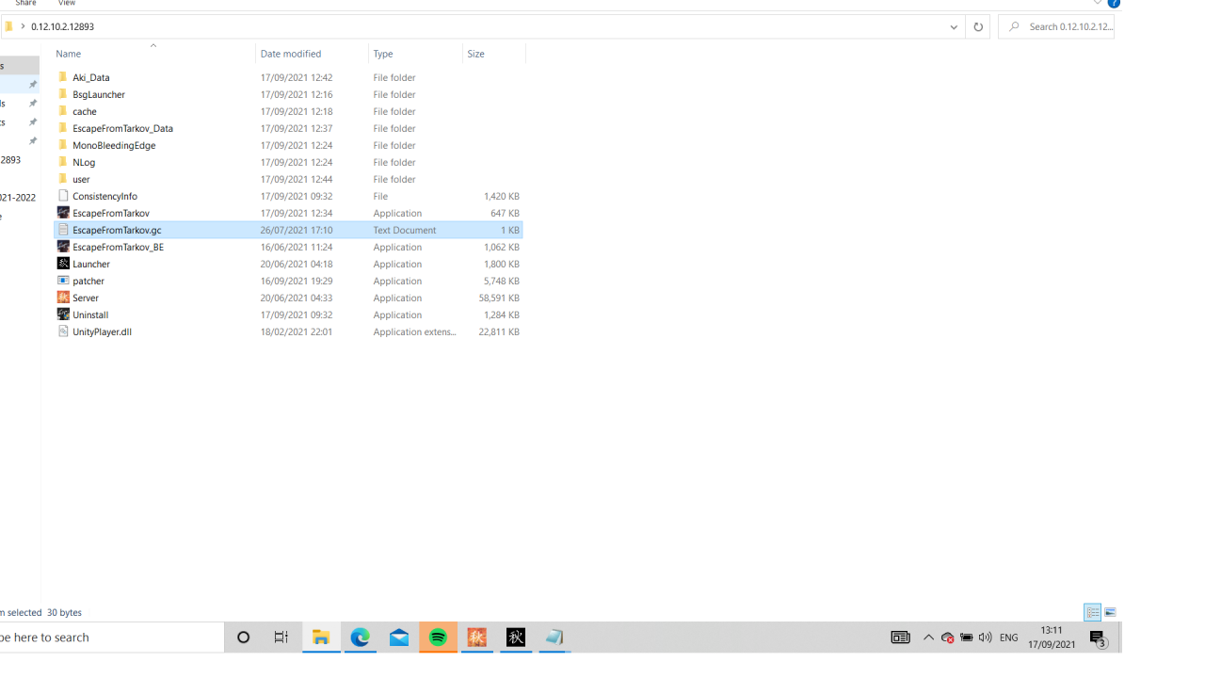
Task: Click the Uninstall application icon
Action: point(63,315)
